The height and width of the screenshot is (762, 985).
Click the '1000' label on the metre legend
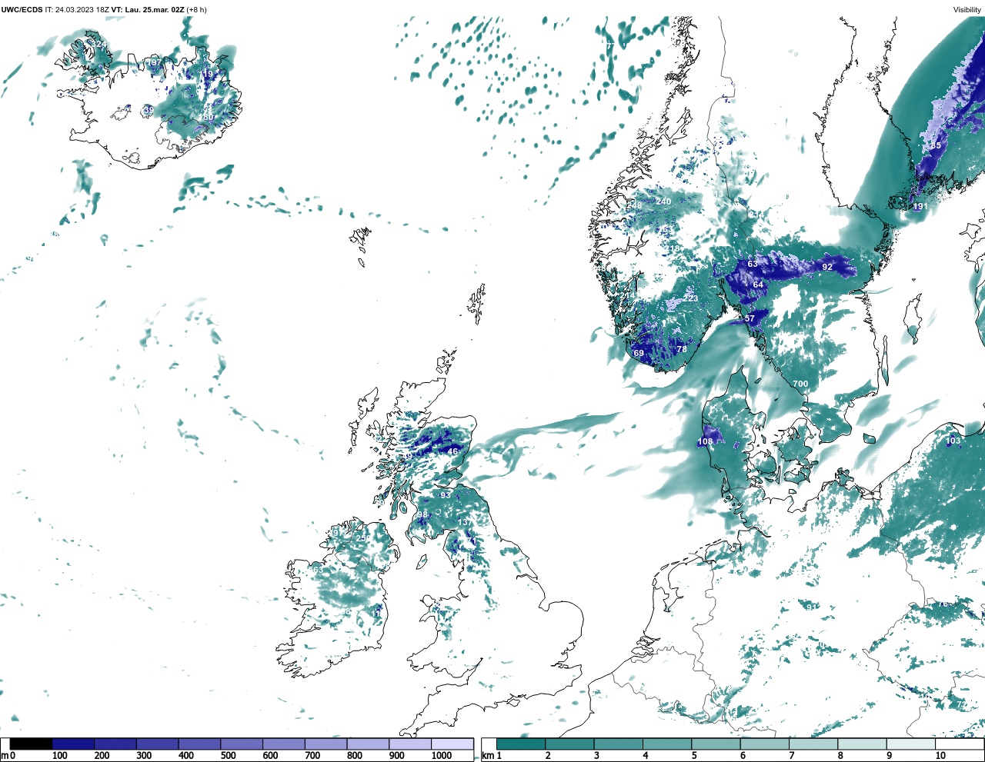pos(442,756)
